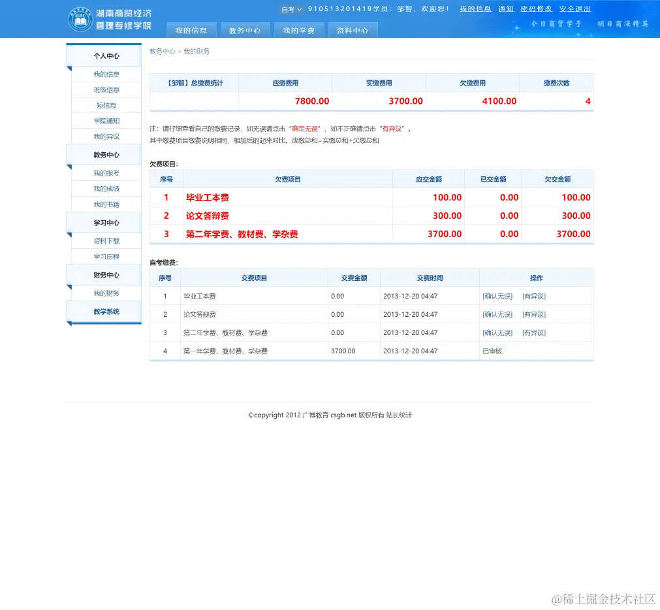
Task: Expand the 个人中心 sidebar section
Action: tap(104, 56)
